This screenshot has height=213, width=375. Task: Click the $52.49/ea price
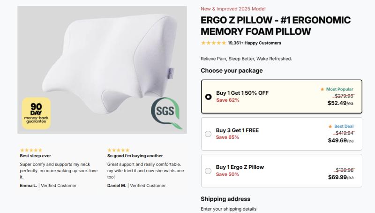pyautogui.click(x=340, y=103)
